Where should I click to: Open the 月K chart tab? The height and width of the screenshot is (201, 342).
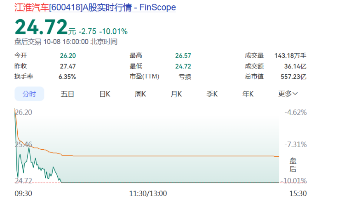(176, 94)
